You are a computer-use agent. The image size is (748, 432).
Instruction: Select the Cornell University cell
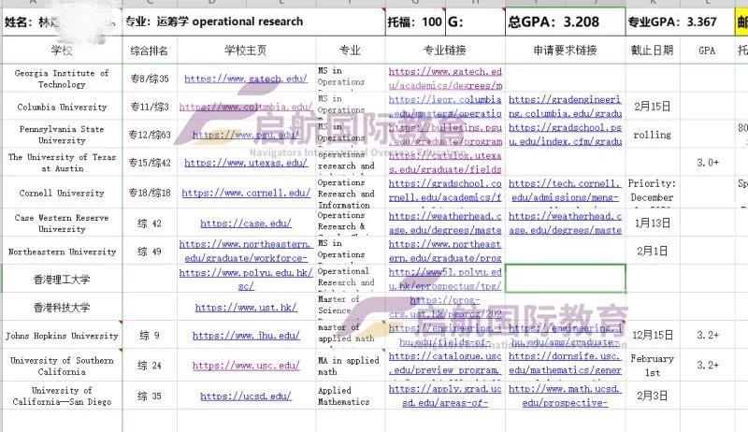pyautogui.click(x=62, y=194)
